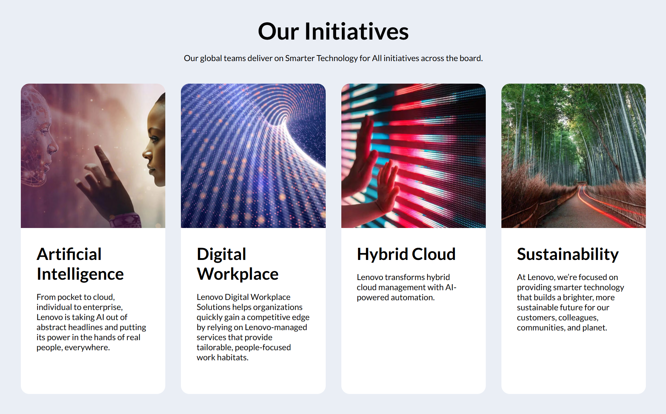
Task: Click the 'At Lenovo, we're focused' paragraph
Action: tap(570, 302)
